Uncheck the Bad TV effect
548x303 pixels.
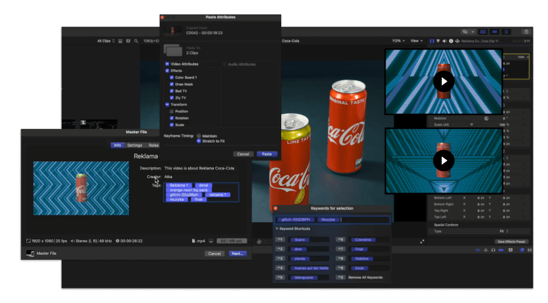pyautogui.click(x=171, y=91)
